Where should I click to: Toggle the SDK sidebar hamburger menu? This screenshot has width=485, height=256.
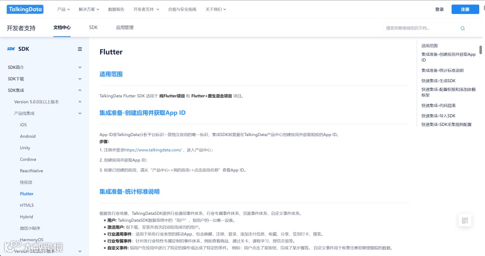[x=80, y=49]
